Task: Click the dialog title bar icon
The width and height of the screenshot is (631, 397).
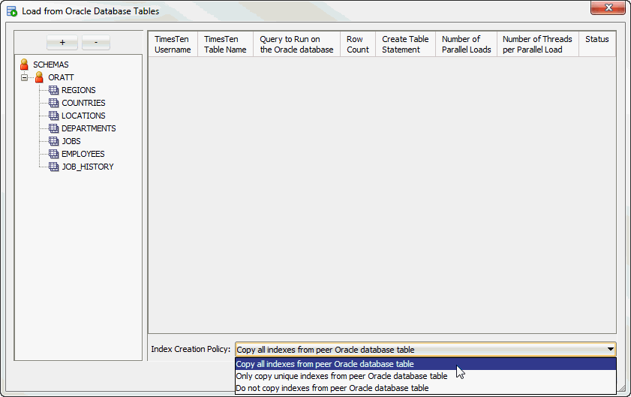Action: 12,11
